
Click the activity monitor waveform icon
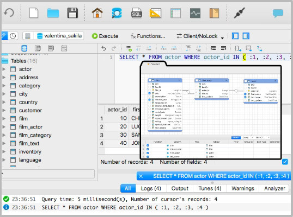pos(195,13)
